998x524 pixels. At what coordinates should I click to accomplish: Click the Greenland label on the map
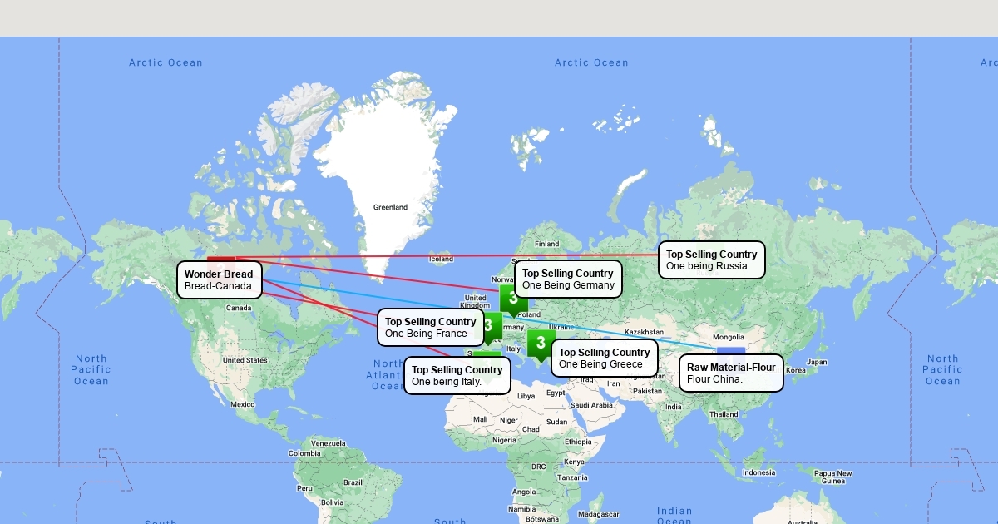(390, 207)
